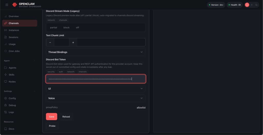Navigate to Cron Jobs
This screenshot has height=135, width=263.
click(20, 51)
